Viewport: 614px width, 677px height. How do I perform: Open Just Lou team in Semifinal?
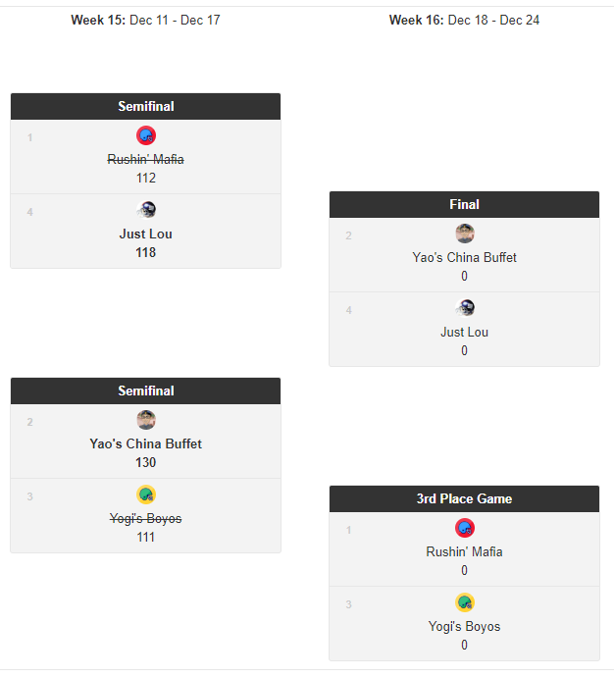click(146, 234)
